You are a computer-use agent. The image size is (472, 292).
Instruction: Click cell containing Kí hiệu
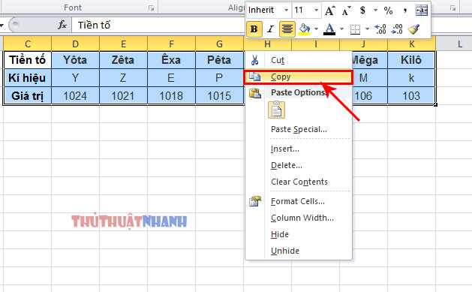click(x=28, y=77)
